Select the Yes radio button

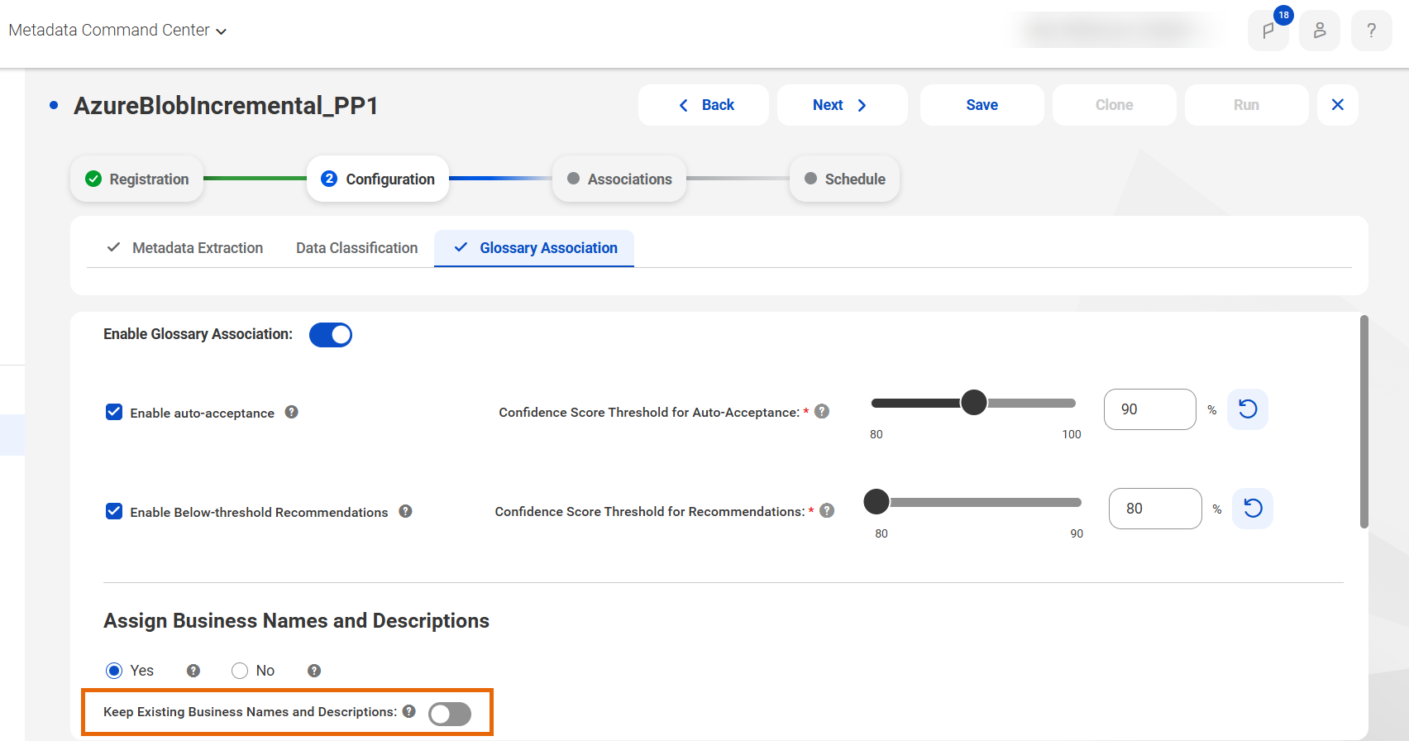[x=114, y=671]
